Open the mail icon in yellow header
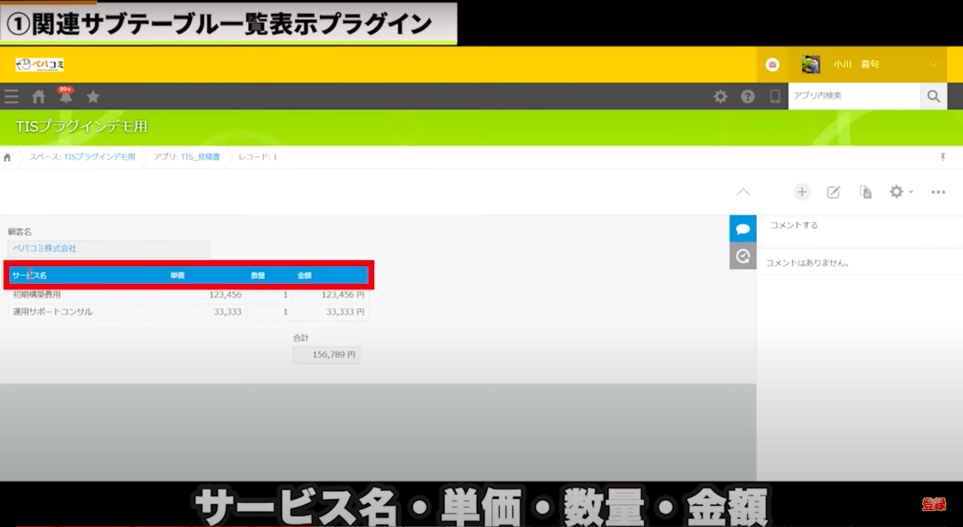This screenshot has height=527, width=963. pyautogui.click(x=772, y=65)
